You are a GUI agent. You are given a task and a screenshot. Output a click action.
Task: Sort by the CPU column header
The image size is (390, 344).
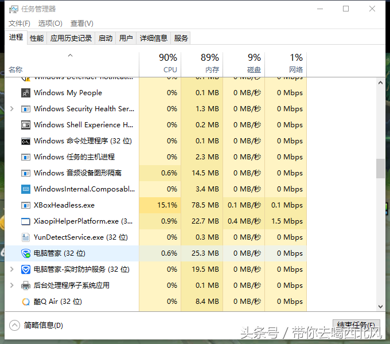pyautogui.click(x=160, y=64)
